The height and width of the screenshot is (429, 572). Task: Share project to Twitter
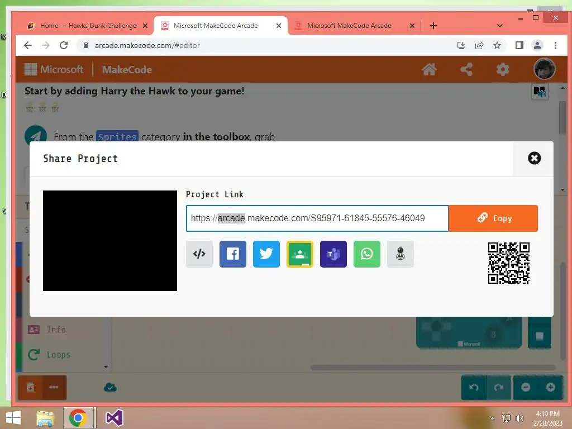tap(266, 254)
